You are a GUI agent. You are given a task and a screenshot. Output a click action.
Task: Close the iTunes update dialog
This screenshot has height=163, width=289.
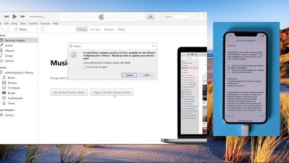point(154,46)
